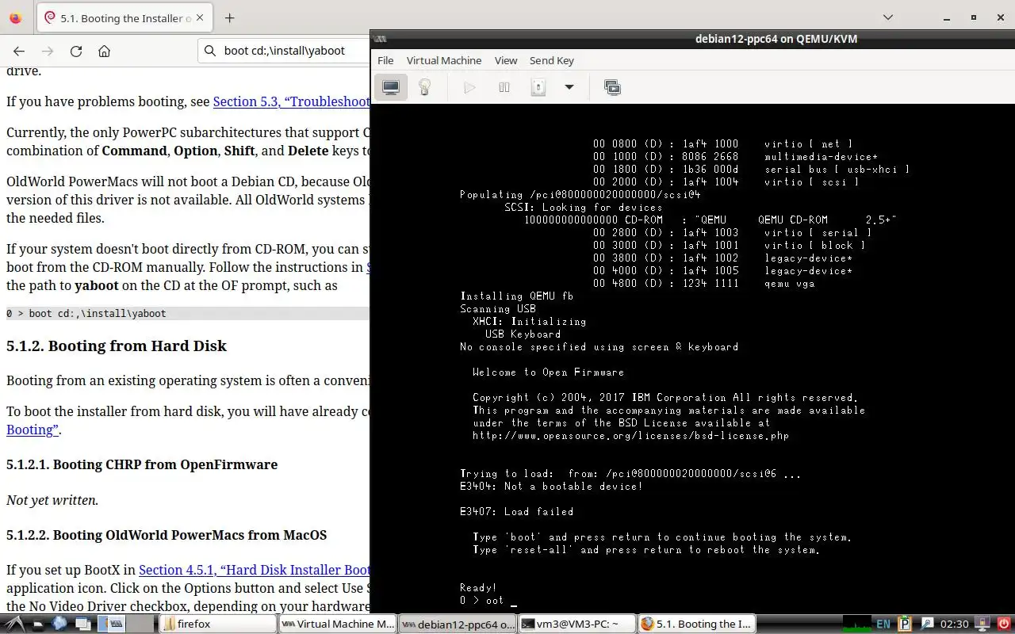Minimize the Firefox window
Image resolution: width=1015 pixels, height=634 pixels.
(945, 17)
